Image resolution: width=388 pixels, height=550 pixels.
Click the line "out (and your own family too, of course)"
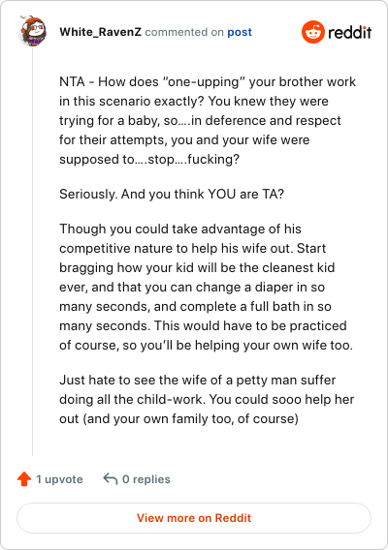(178, 419)
